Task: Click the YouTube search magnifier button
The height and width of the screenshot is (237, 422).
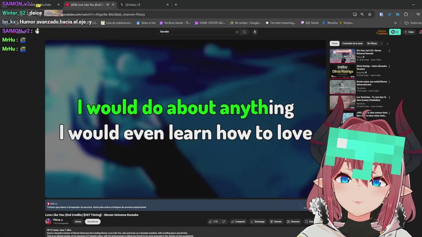Action: pos(244,32)
